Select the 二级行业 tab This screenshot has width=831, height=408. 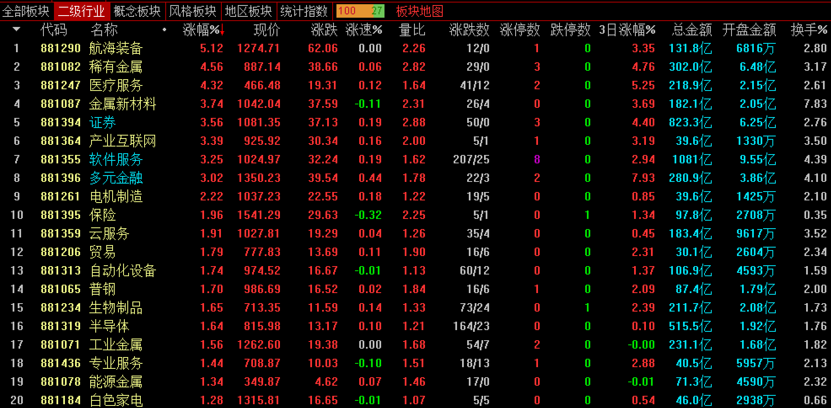[82, 11]
